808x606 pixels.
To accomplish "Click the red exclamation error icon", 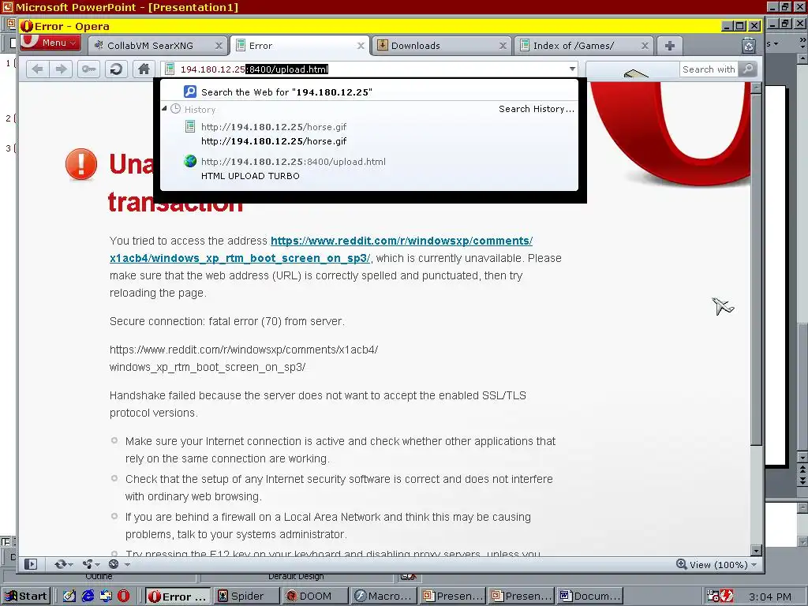I will tap(81, 164).
